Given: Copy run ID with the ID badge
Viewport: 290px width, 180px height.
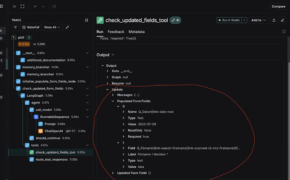Looking at the screenshot, I should tap(176, 20).
